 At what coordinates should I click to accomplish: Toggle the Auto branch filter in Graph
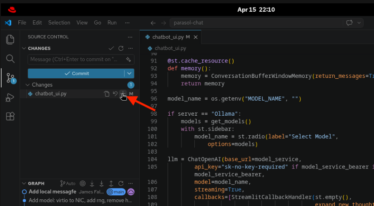click(68, 184)
